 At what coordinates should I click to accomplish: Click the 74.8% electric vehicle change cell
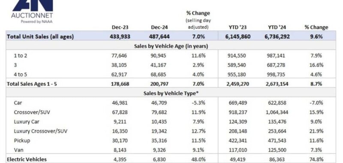316,159
